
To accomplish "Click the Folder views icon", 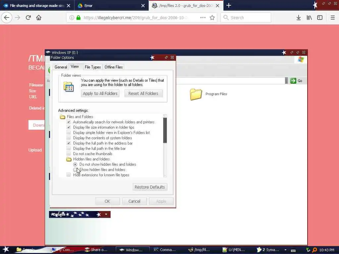I will [x=69, y=87].
